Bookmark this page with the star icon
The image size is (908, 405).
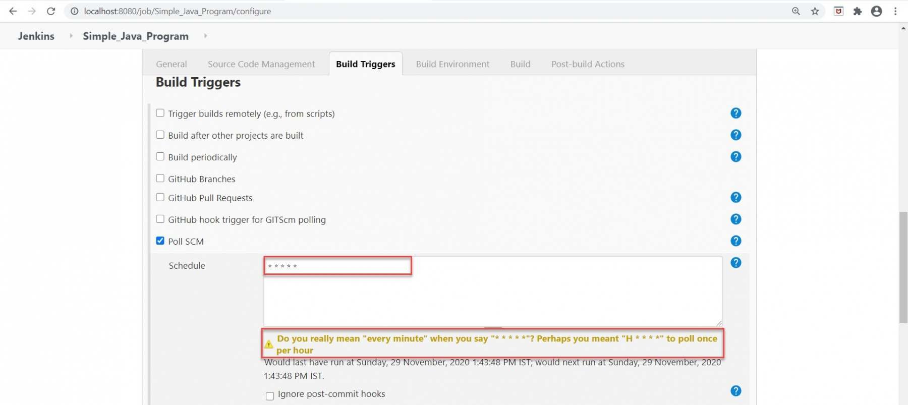815,11
